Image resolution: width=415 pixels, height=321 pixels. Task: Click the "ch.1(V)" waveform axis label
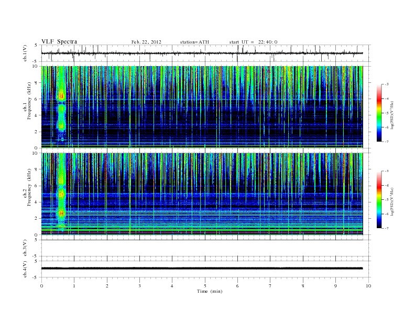click(x=25, y=53)
